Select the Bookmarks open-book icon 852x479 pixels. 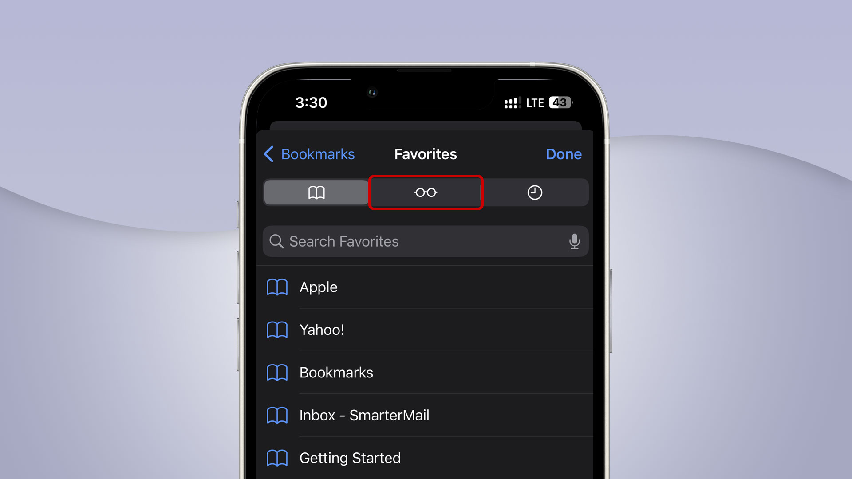pyautogui.click(x=316, y=192)
